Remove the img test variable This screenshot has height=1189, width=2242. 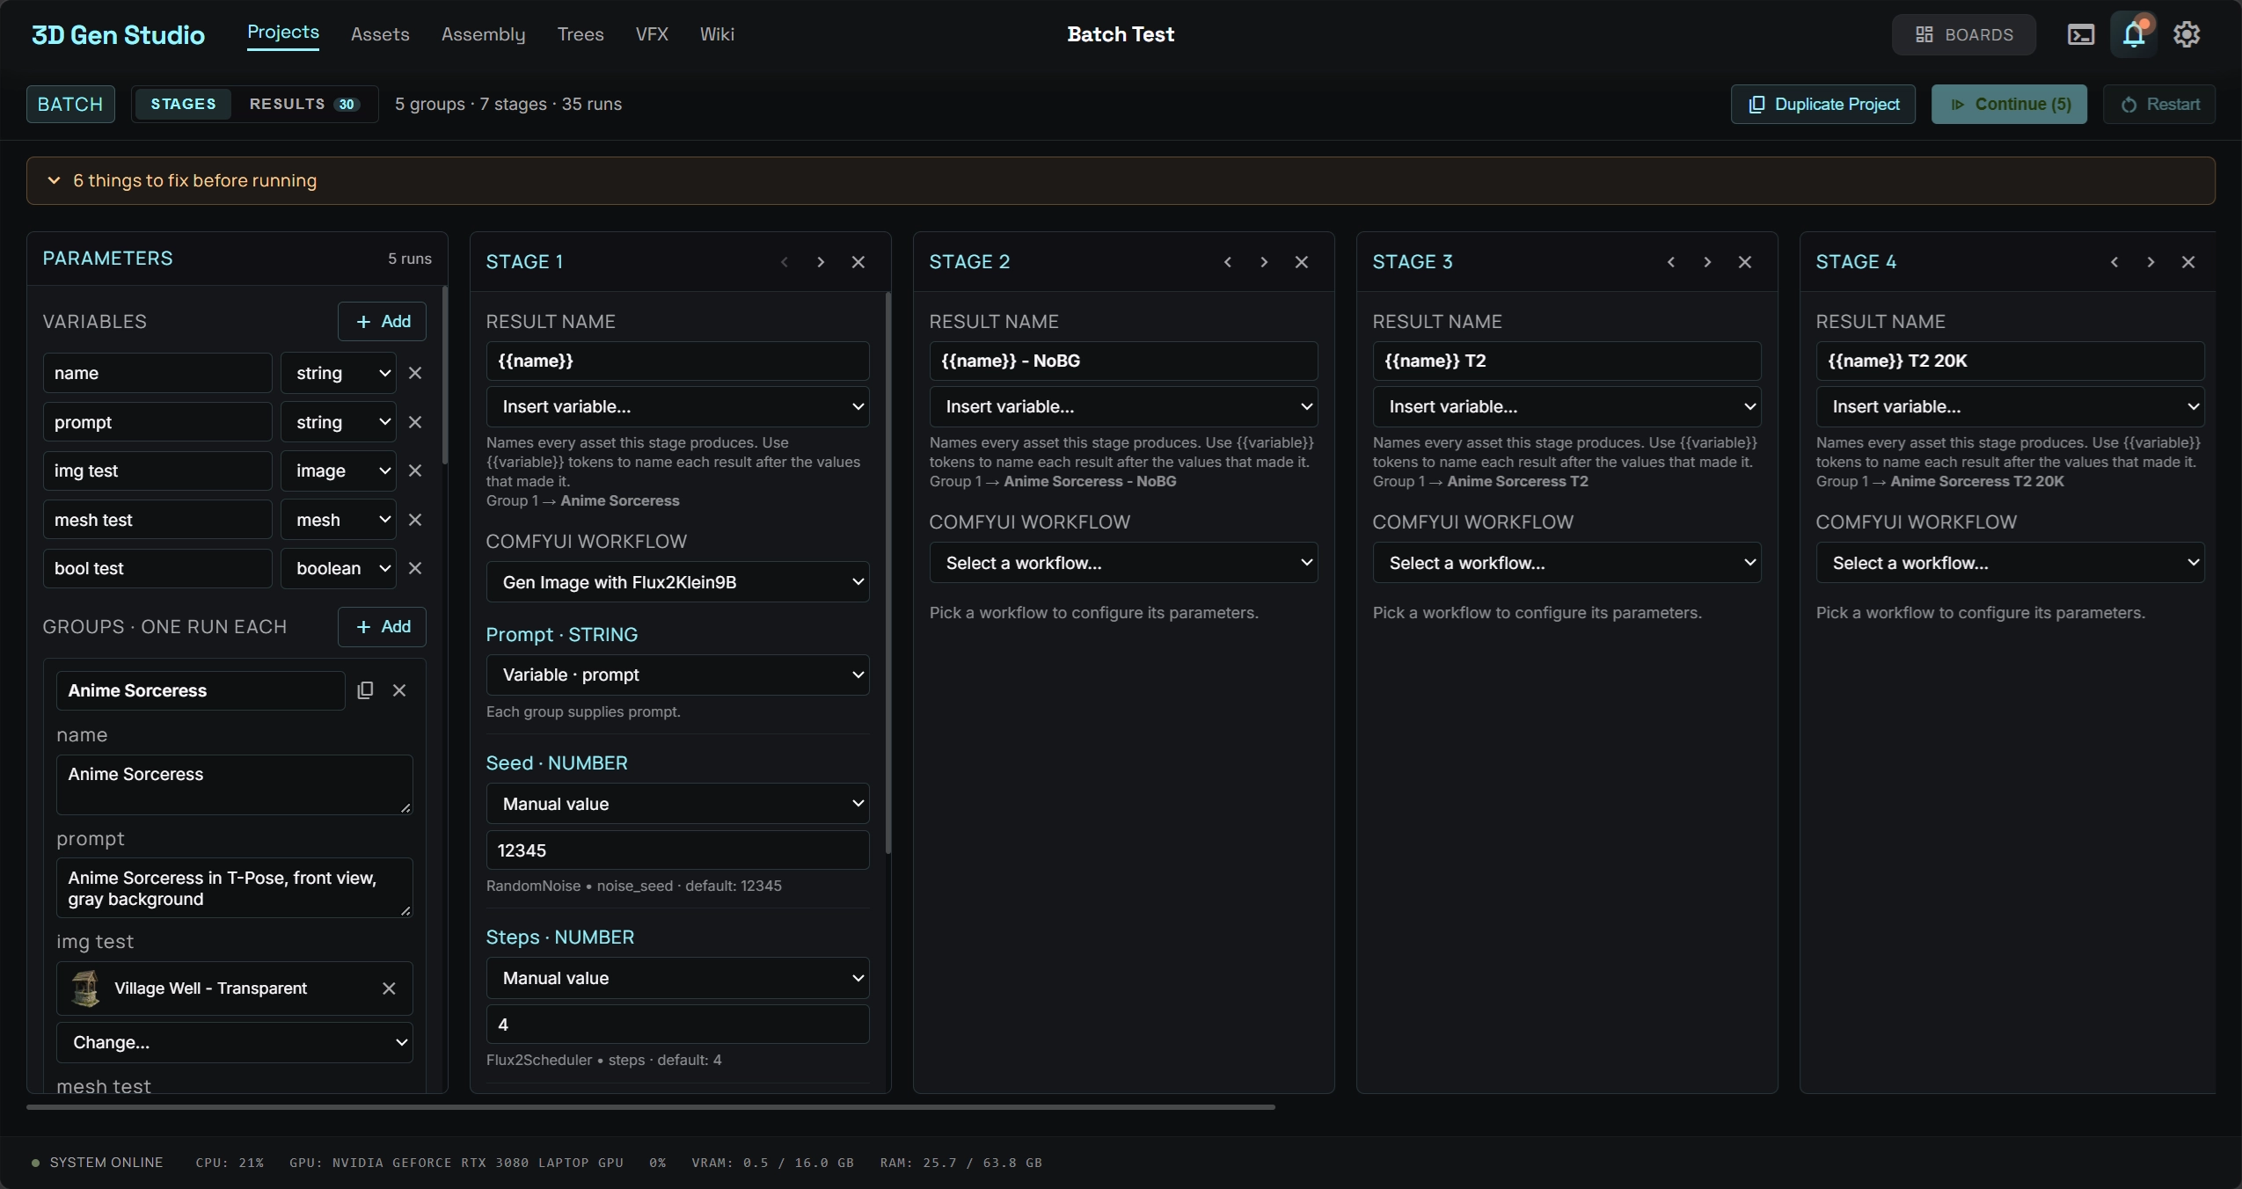(x=415, y=470)
